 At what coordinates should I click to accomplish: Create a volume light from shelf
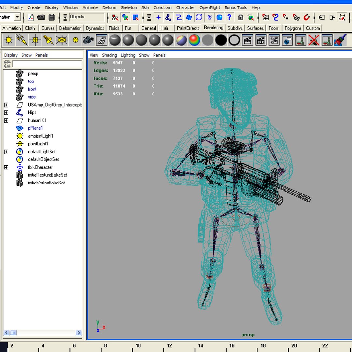point(75,40)
